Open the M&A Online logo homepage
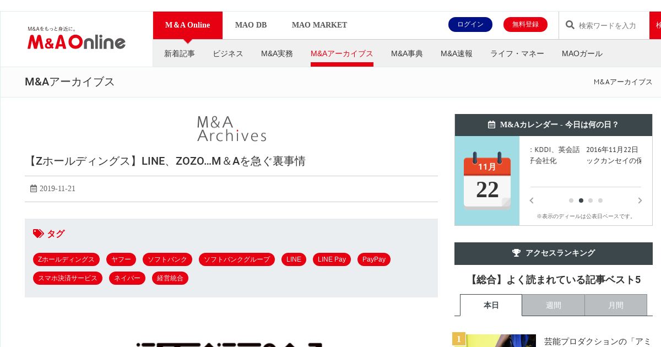 pyautogui.click(x=77, y=38)
